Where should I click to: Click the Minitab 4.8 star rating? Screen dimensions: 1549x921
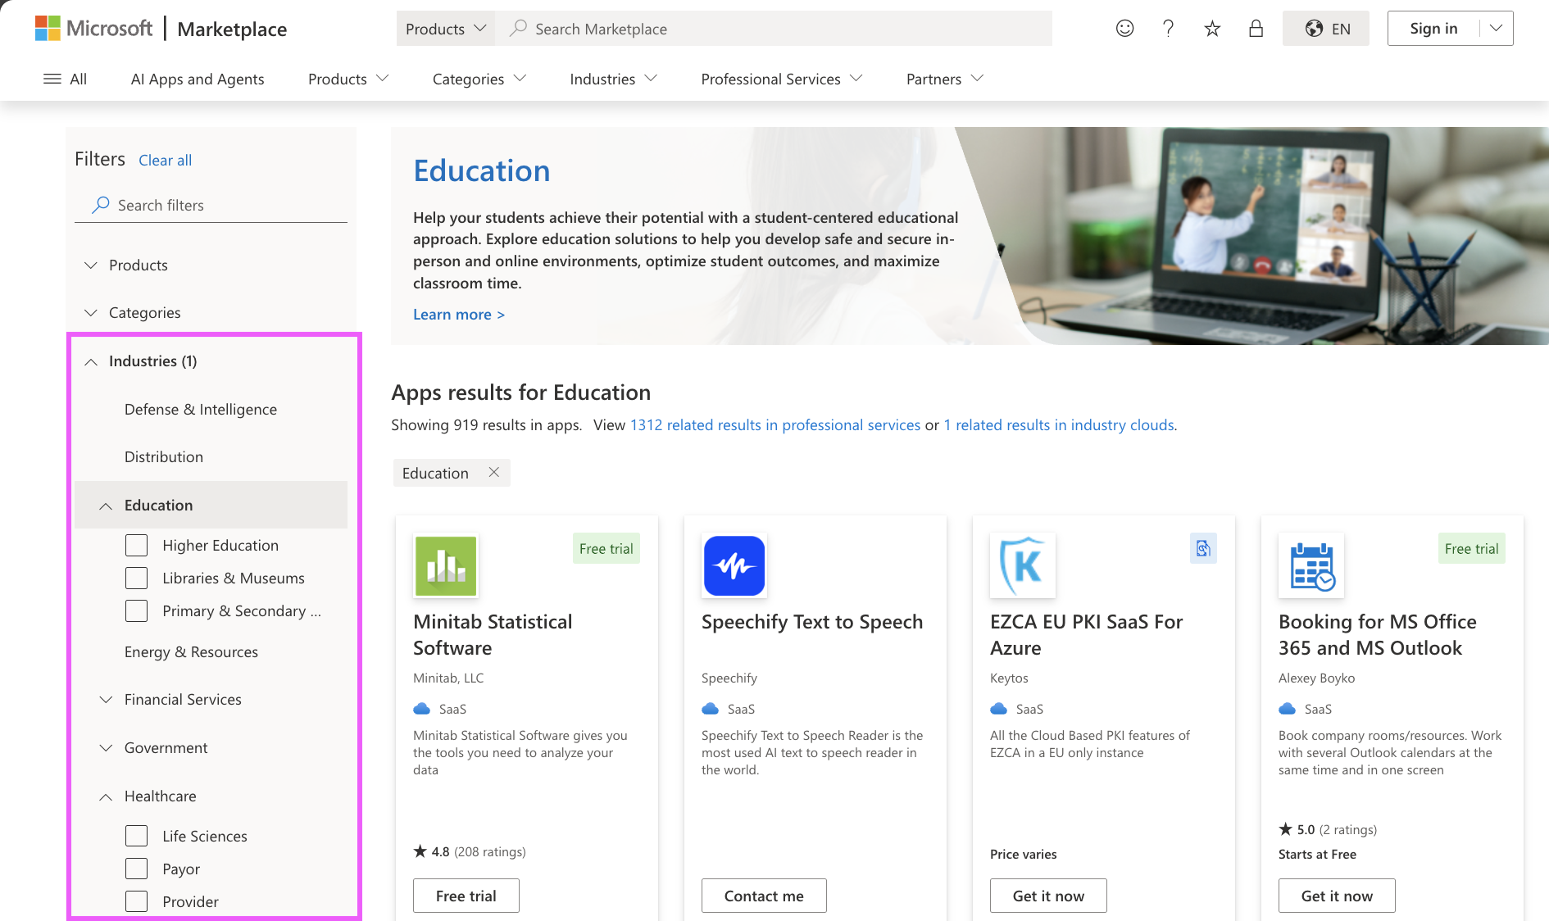pyautogui.click(x=470, y=851)
